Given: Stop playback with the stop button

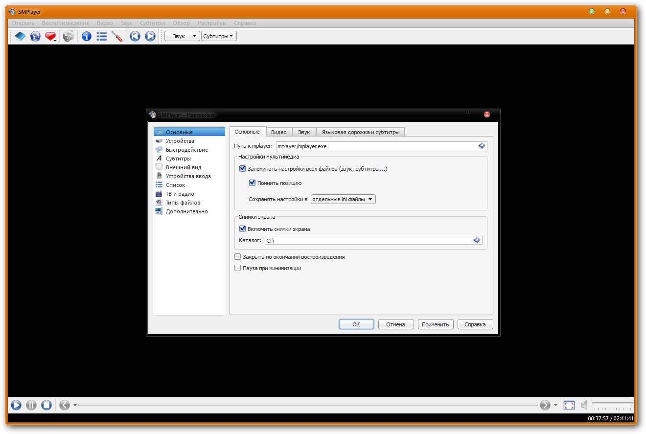Looking at the screenshot, I should [46, 405].
